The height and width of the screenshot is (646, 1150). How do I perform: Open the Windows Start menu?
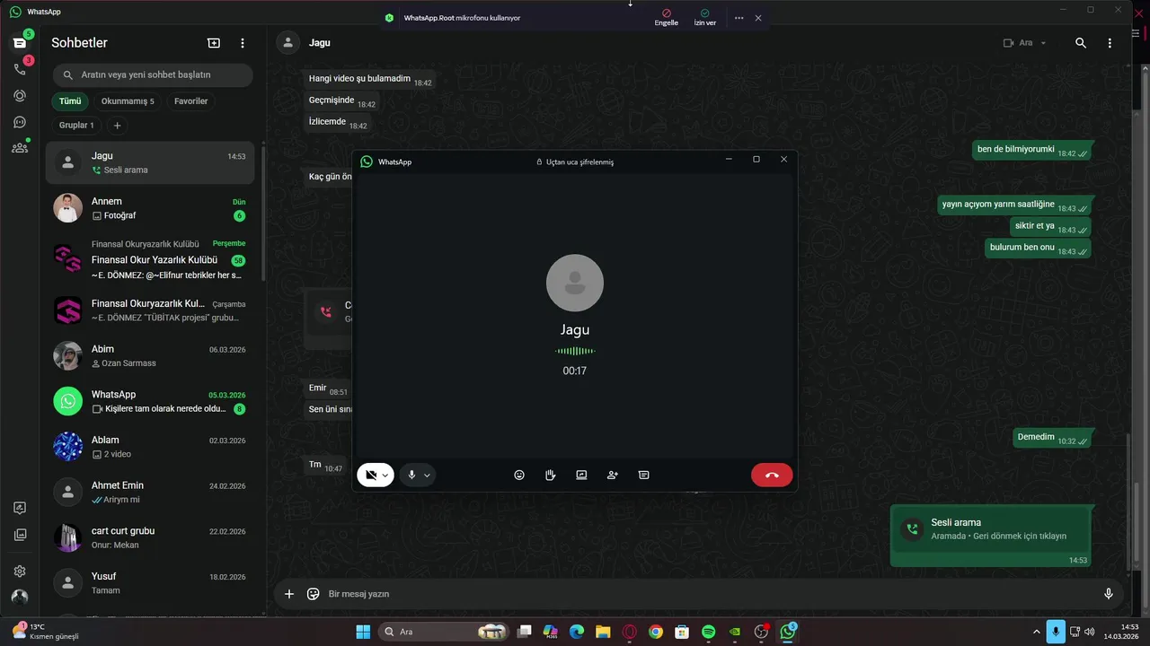click(x=363, y=632)
